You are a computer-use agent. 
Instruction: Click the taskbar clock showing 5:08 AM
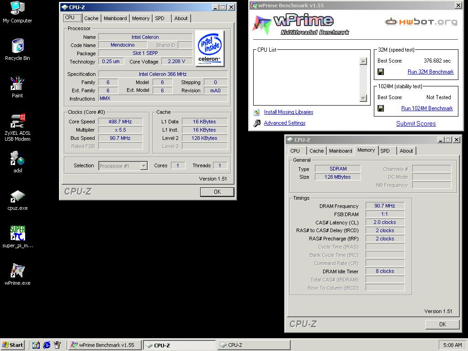(x=452, y=345)
